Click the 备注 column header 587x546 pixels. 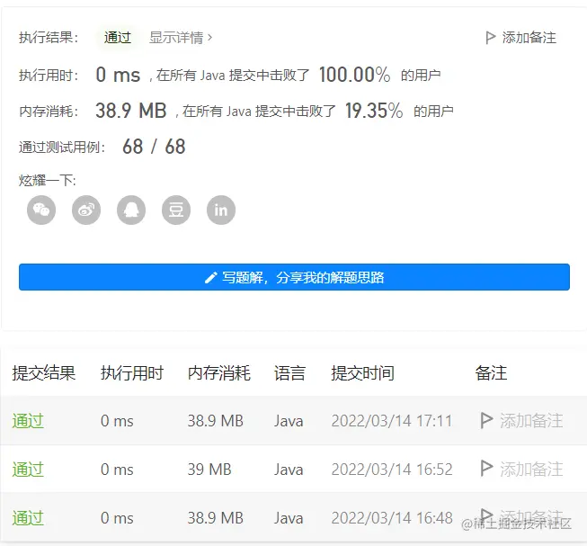tap(491, 373)
